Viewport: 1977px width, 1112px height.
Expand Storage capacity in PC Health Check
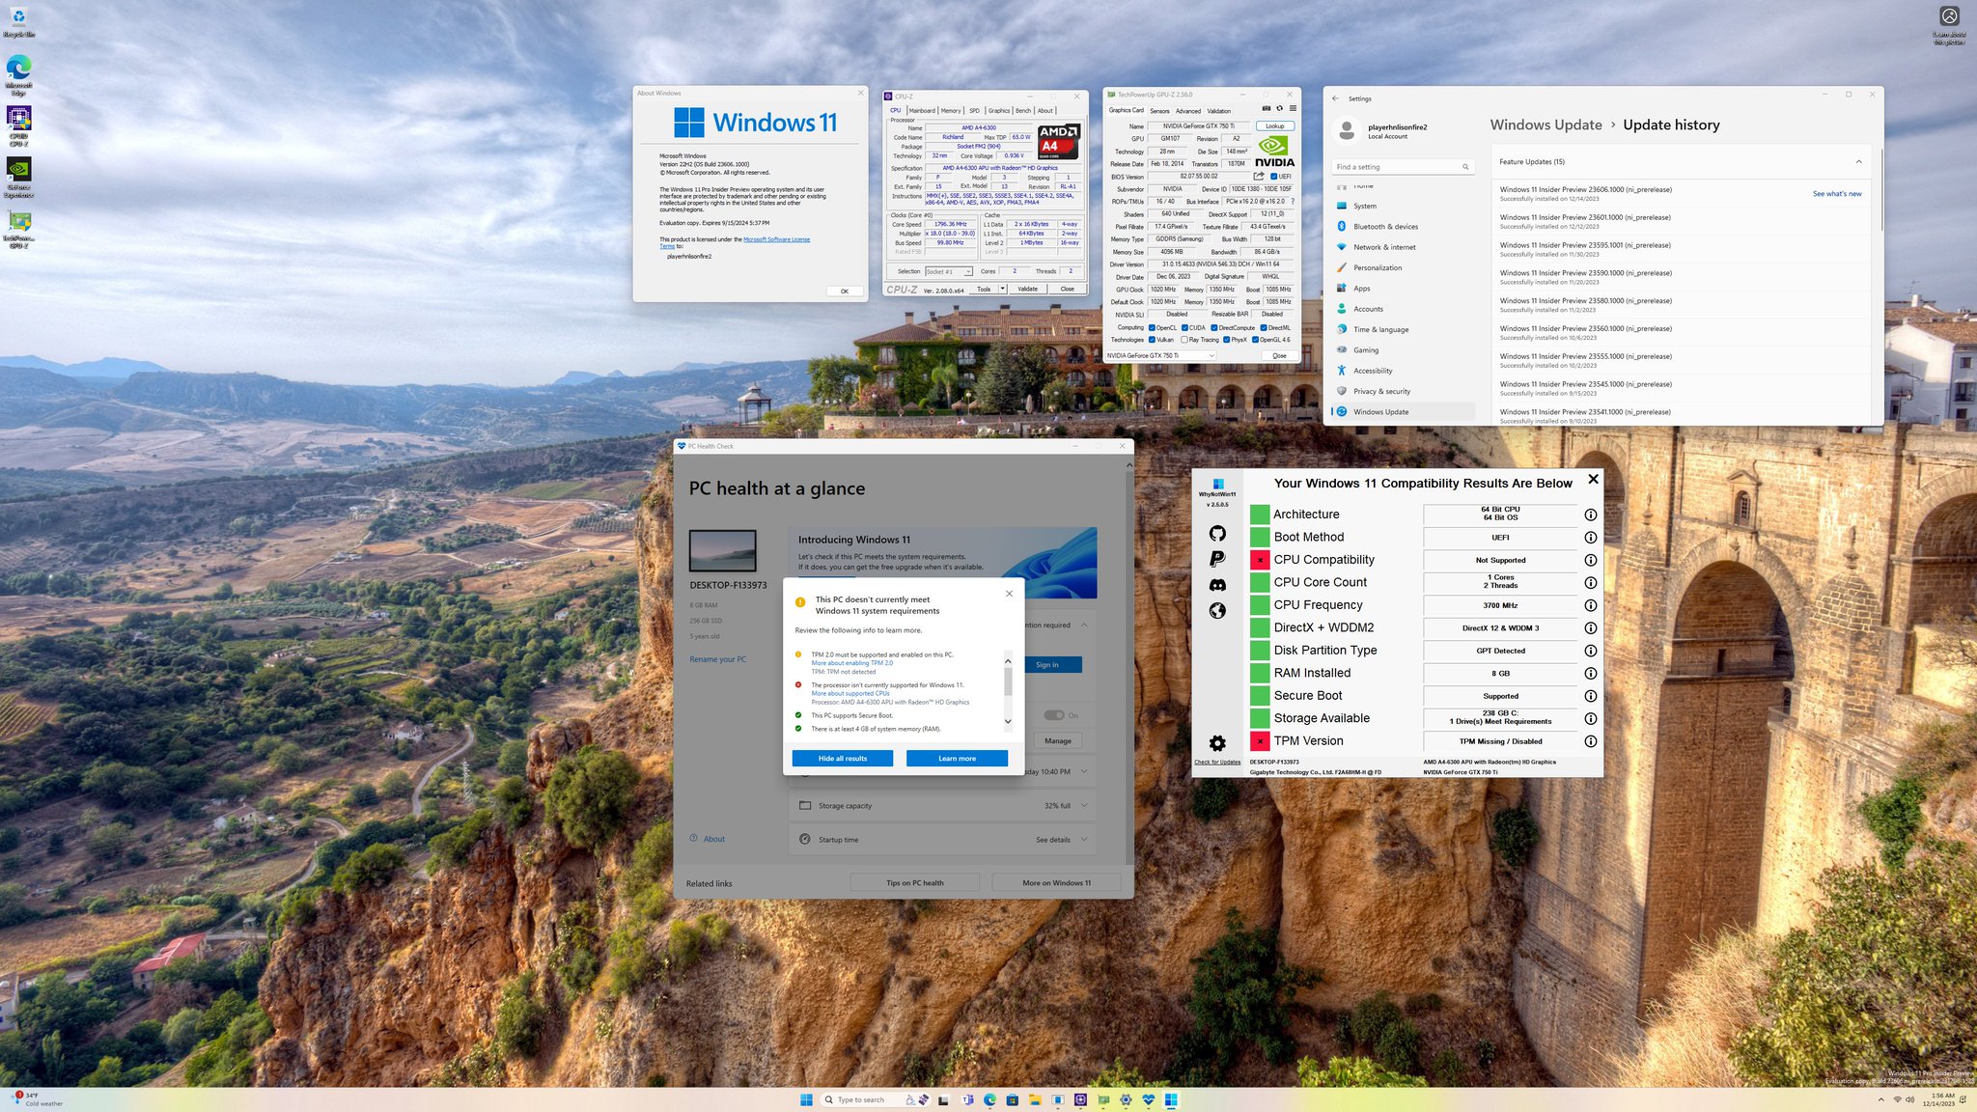coord(1084,805)
